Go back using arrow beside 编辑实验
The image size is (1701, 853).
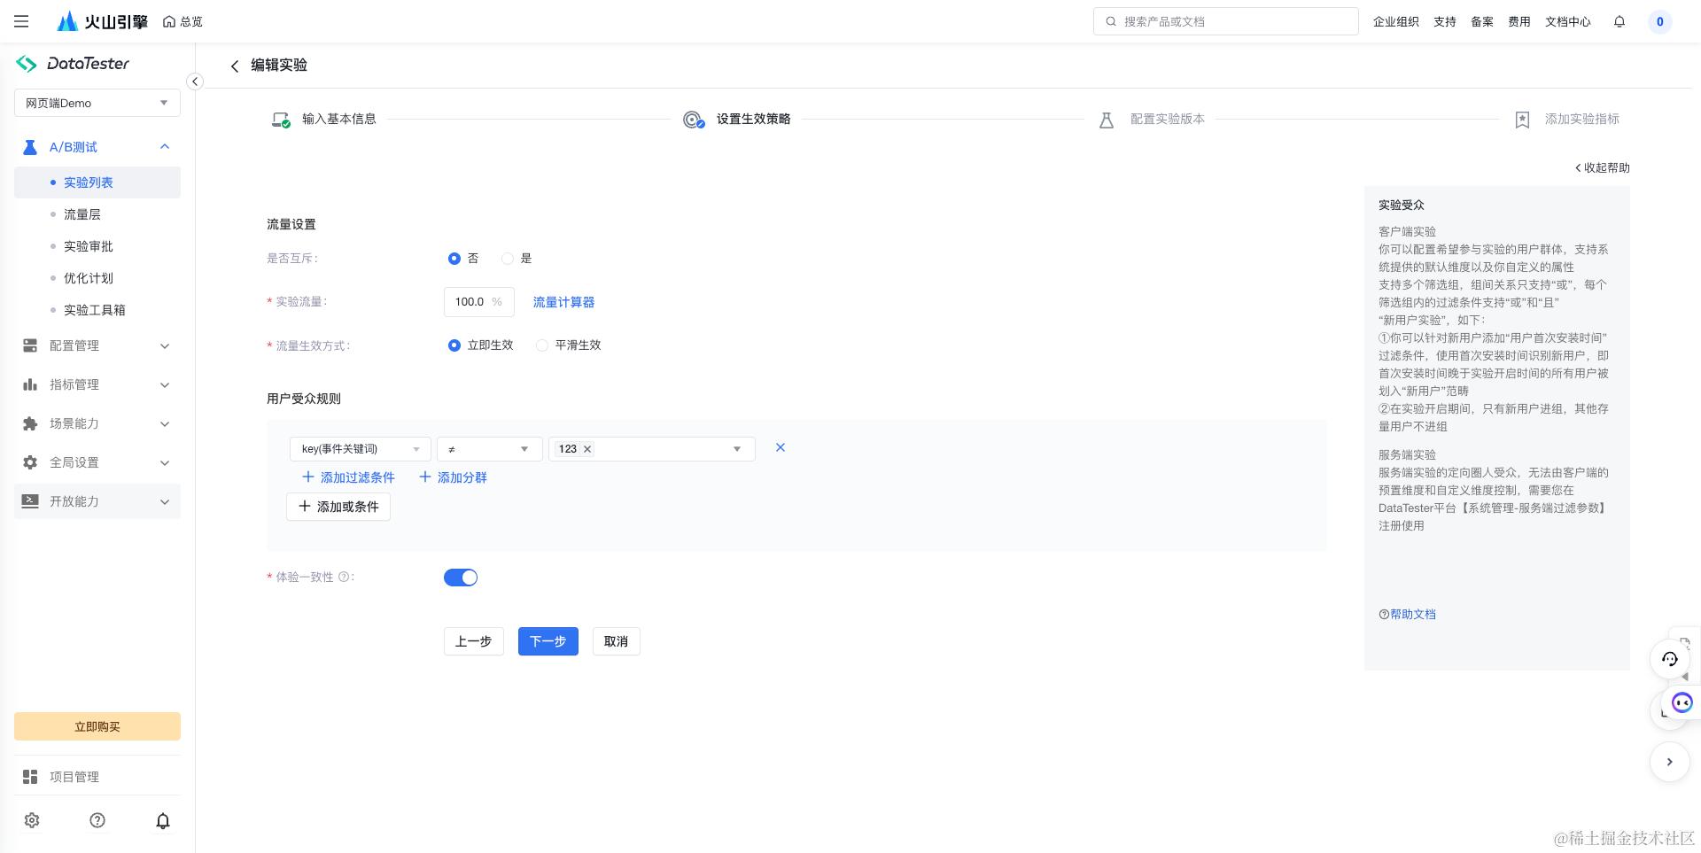click(235, 66)
